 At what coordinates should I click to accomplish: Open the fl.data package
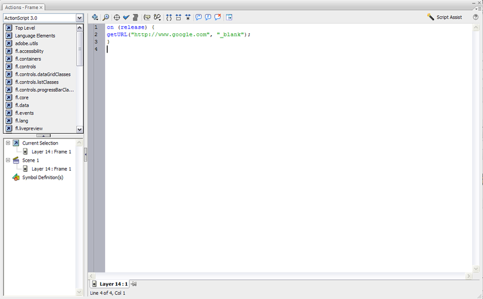click(x=22, y=105)
